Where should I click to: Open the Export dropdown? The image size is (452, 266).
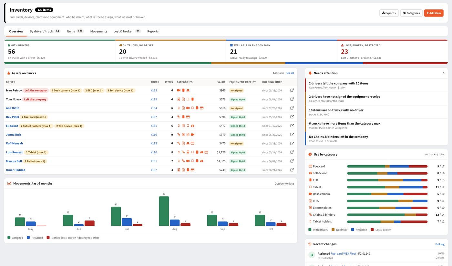[x=389, y=13]
